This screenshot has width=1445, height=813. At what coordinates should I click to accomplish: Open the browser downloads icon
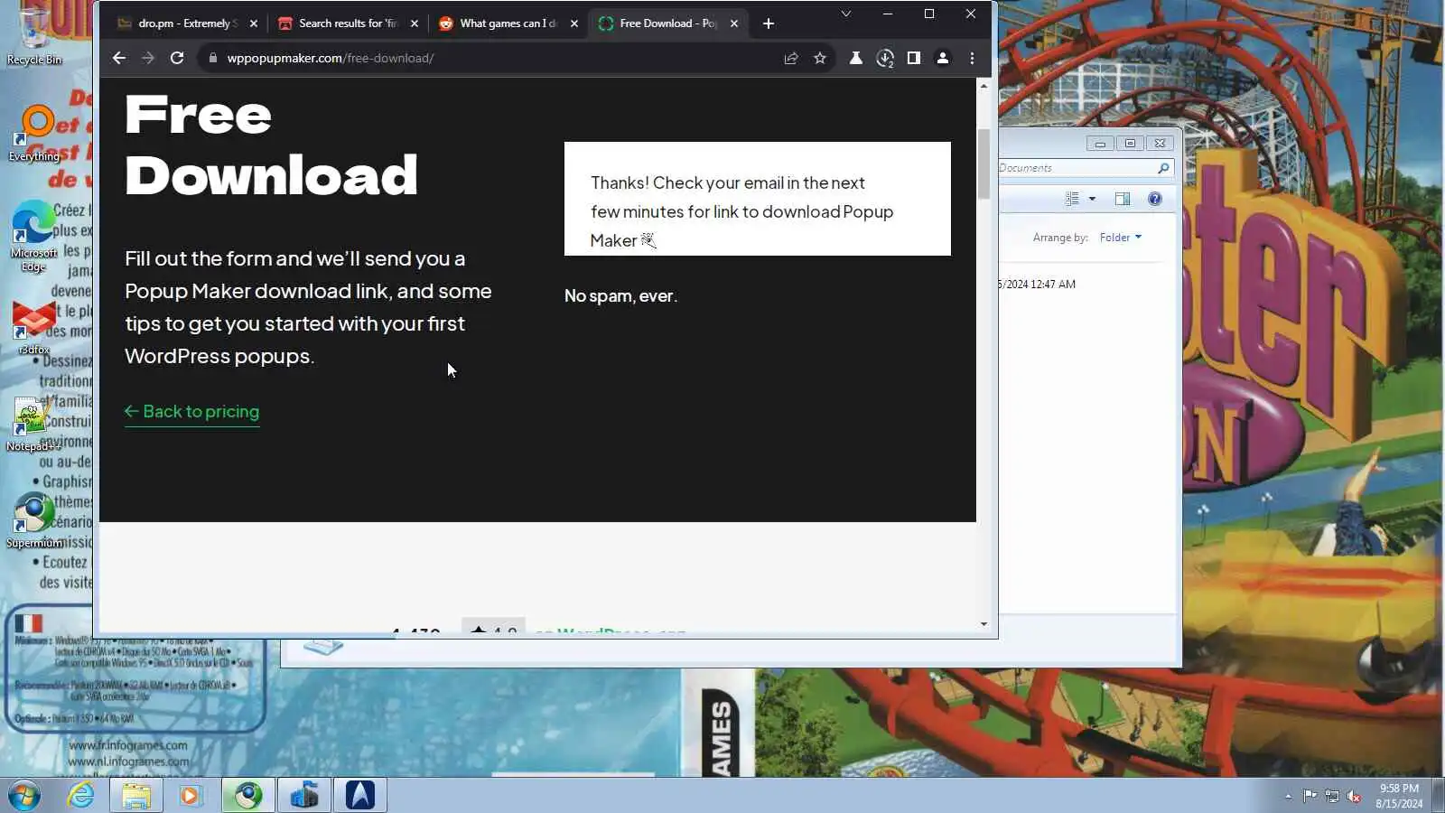885,59
